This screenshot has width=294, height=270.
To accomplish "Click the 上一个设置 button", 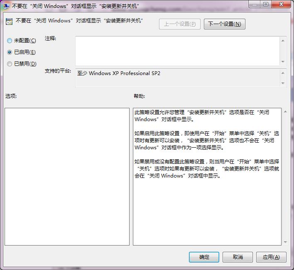I will (179, 24).
